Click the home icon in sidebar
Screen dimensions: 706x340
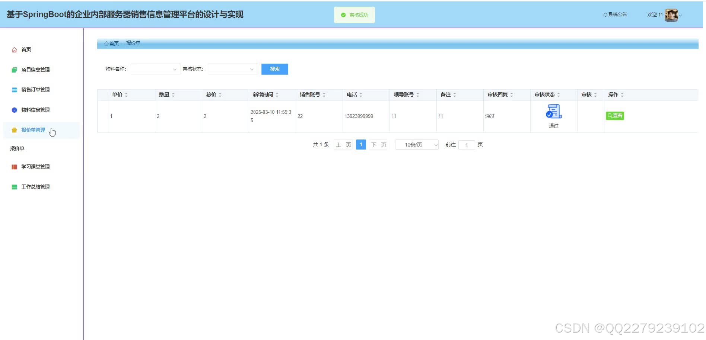(x=15, y=50)
